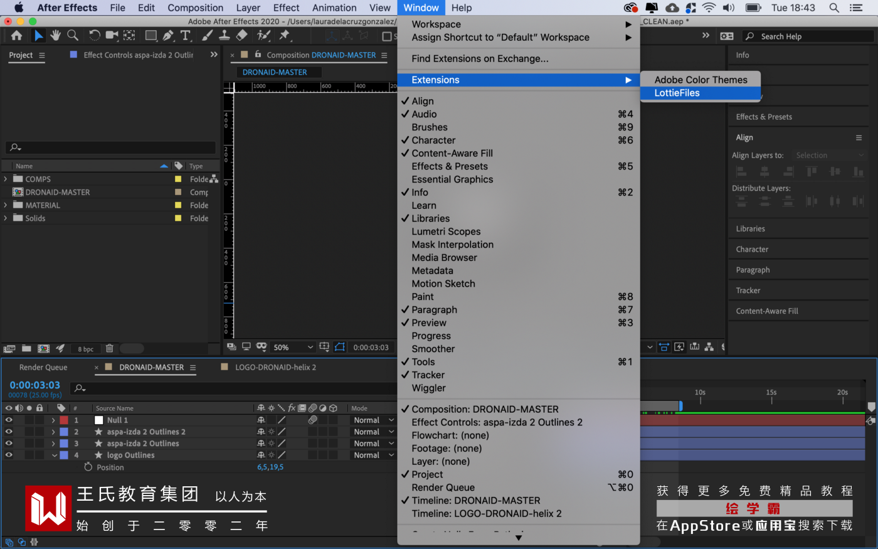Select the Eraser tool
878x549 pixels.
coord(241,35)
